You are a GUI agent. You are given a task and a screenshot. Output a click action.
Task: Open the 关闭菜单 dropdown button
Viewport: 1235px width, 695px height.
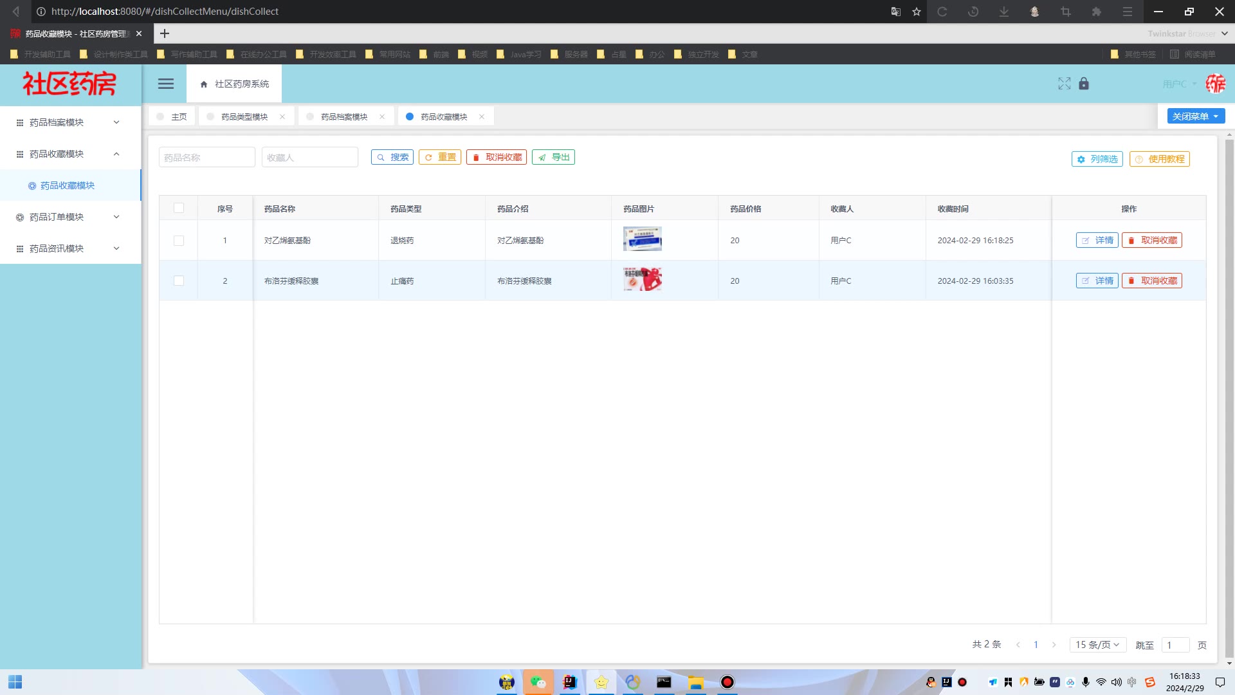[1196, 116]
